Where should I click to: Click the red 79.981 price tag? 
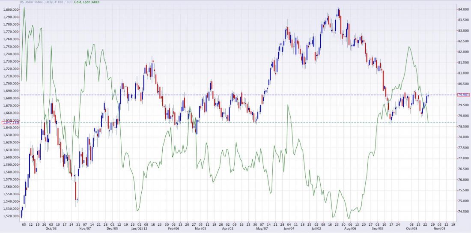[x=464, y=95]
